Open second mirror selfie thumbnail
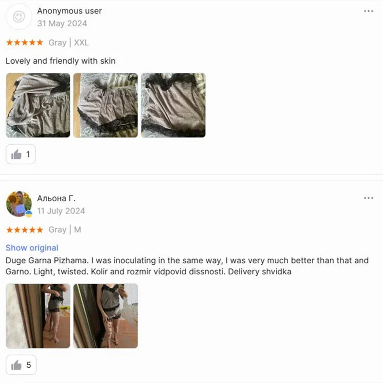Image resolution: width=383 pixels, height=383 pixels. click(x=105, y=316)
